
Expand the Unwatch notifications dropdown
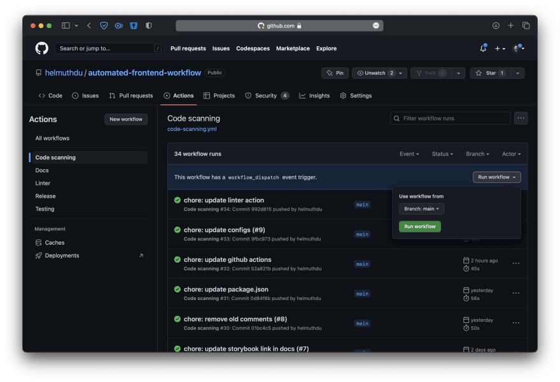379,73
